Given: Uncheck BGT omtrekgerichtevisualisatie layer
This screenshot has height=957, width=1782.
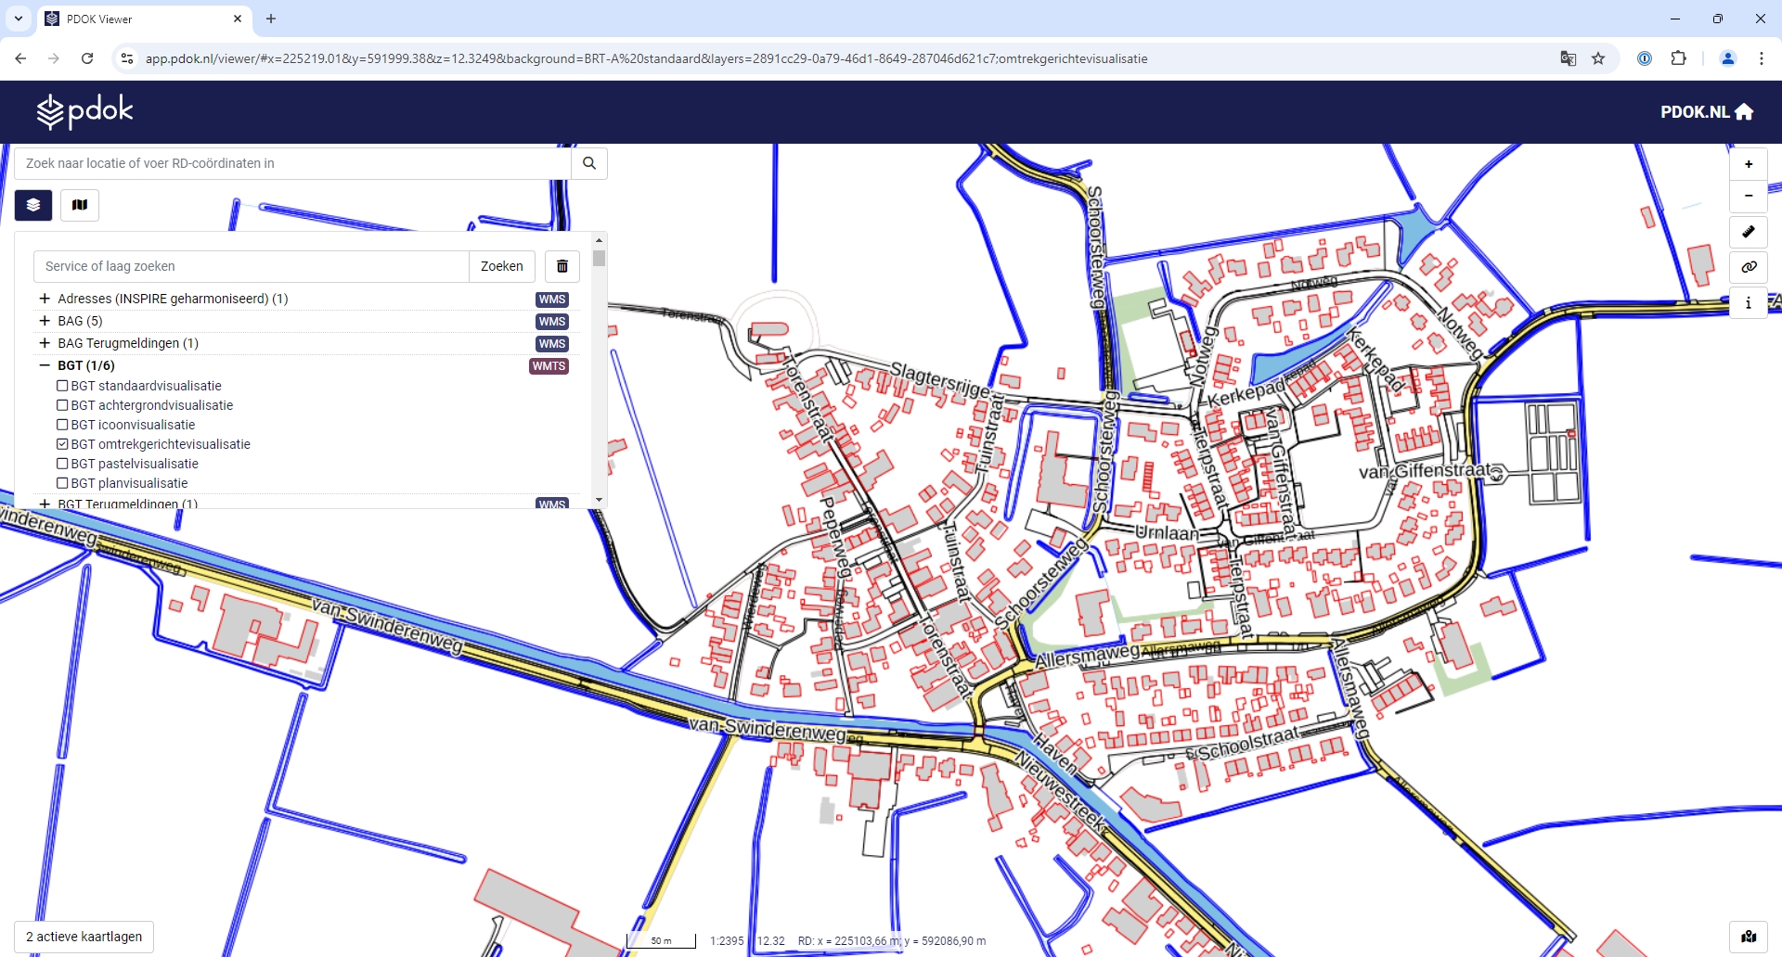Looking at the screenshot, I should tap(63, 444).
